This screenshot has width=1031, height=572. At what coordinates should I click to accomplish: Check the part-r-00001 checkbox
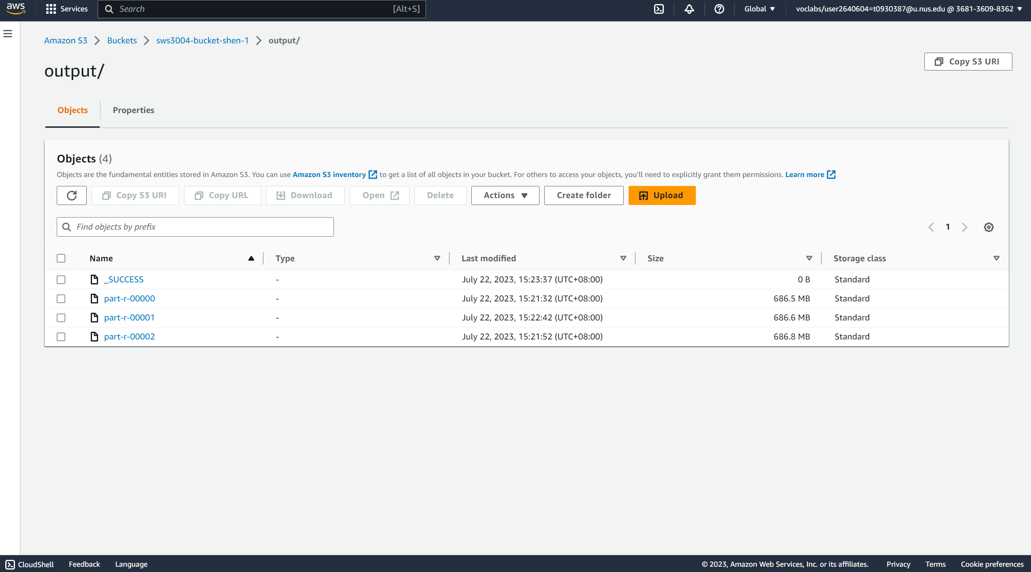click(61, 318)
